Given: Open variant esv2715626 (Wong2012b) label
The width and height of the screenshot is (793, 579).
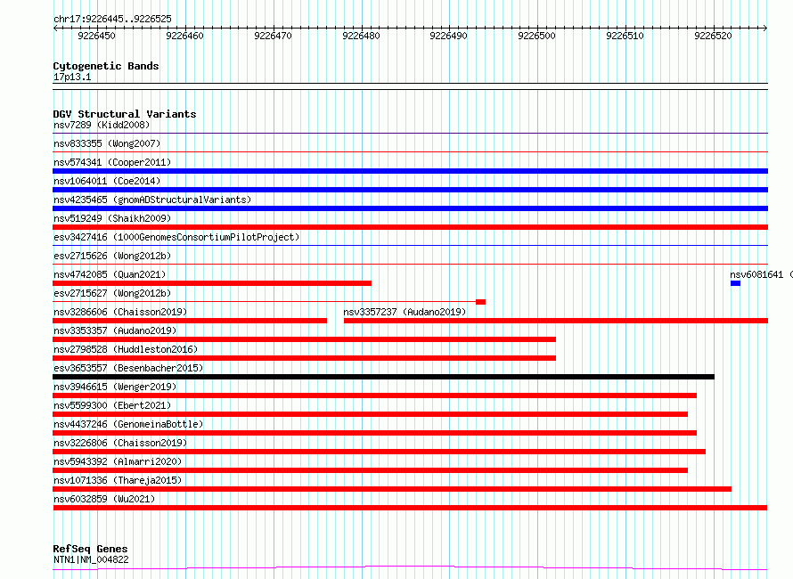Looking at the screenshot, I should click(112, 256).
